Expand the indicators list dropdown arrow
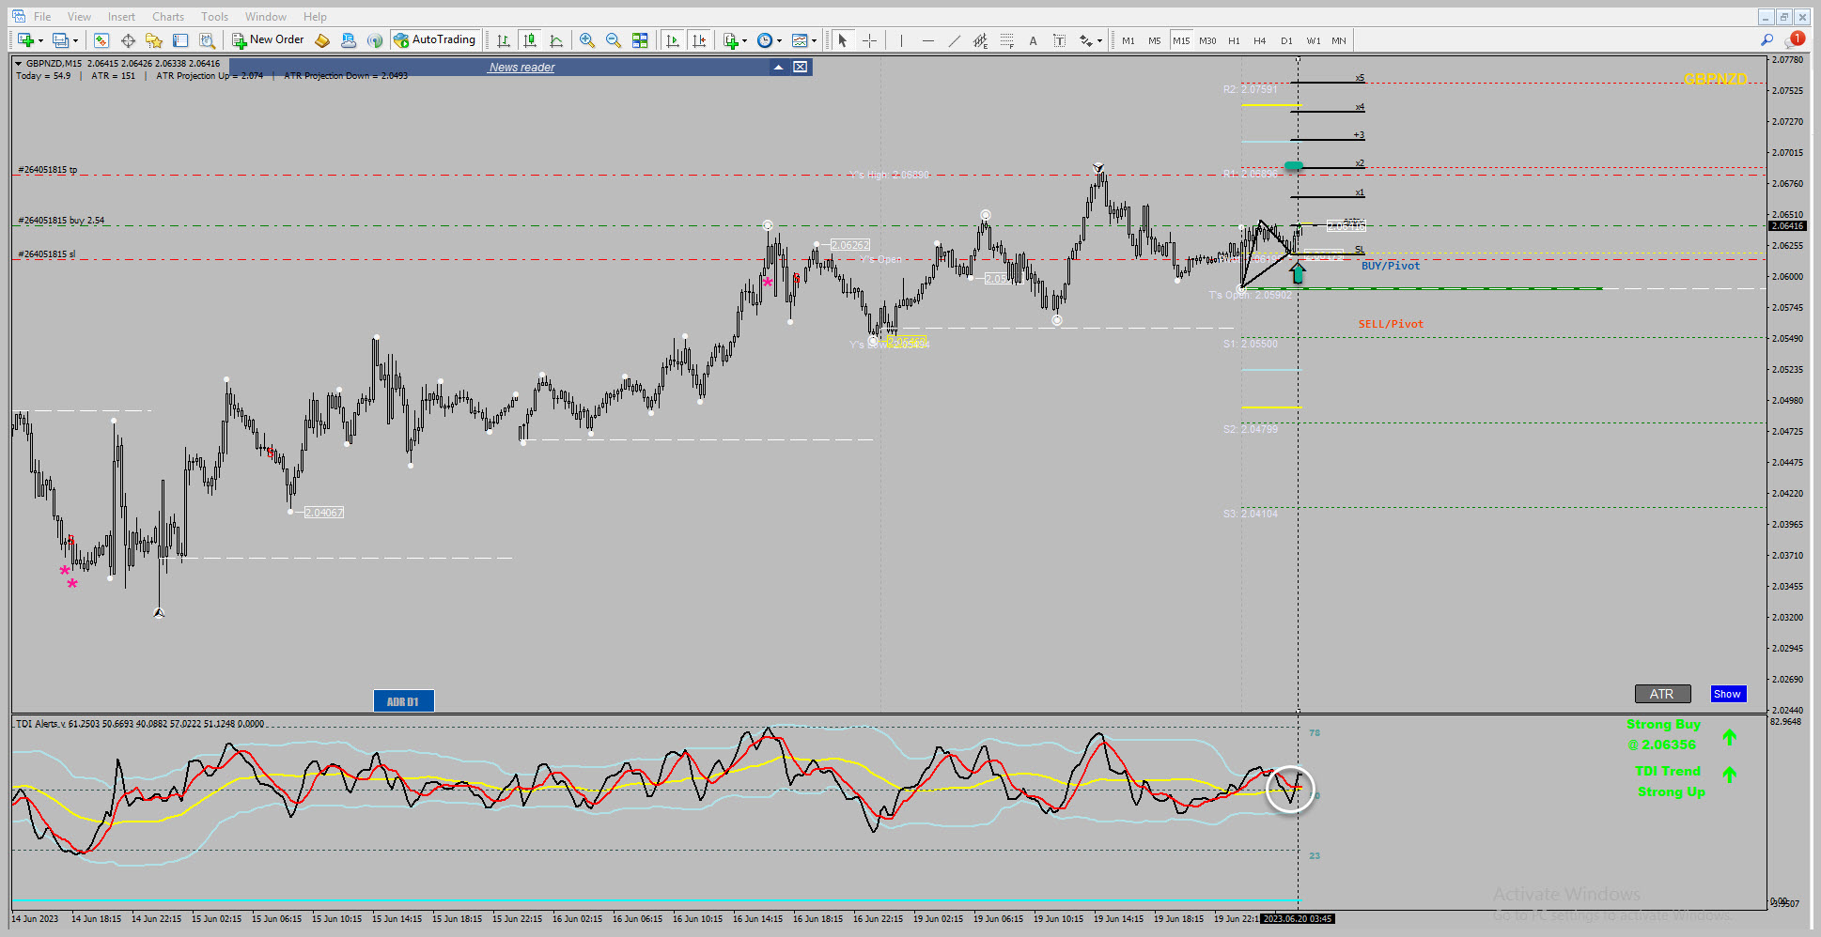The width and height of the screenshot is (1821, 937). point(744,40)
